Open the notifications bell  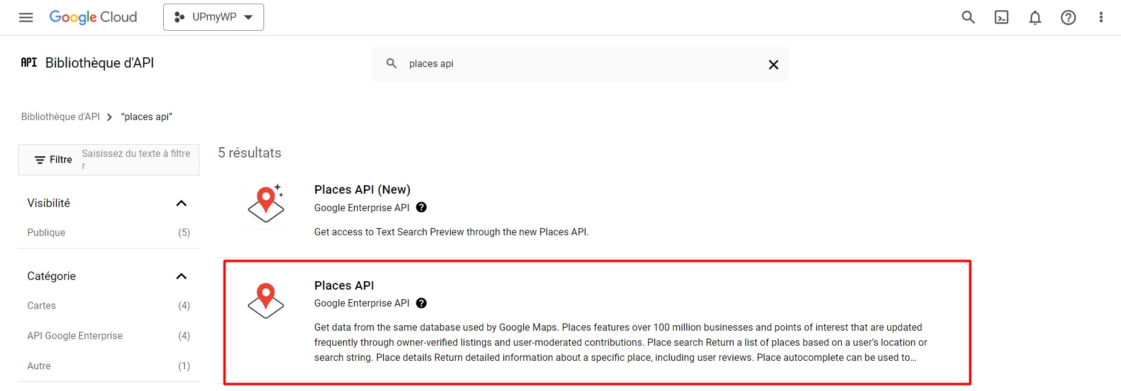coord(1035,17)
